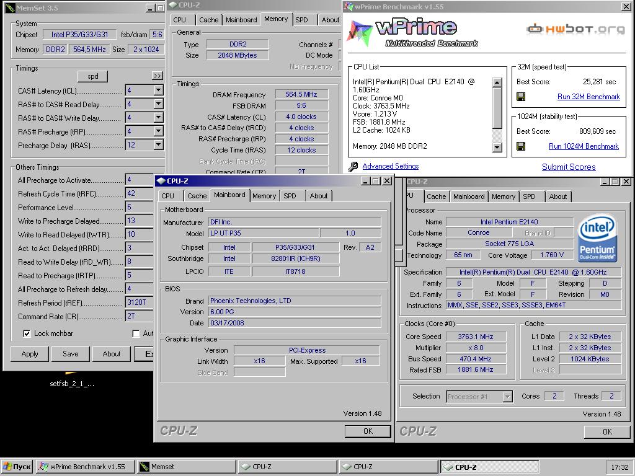635x476 pixels.
Task: Open the RAS# to CAS# Write Delay dropdown
Action: [x=158, y=117]
